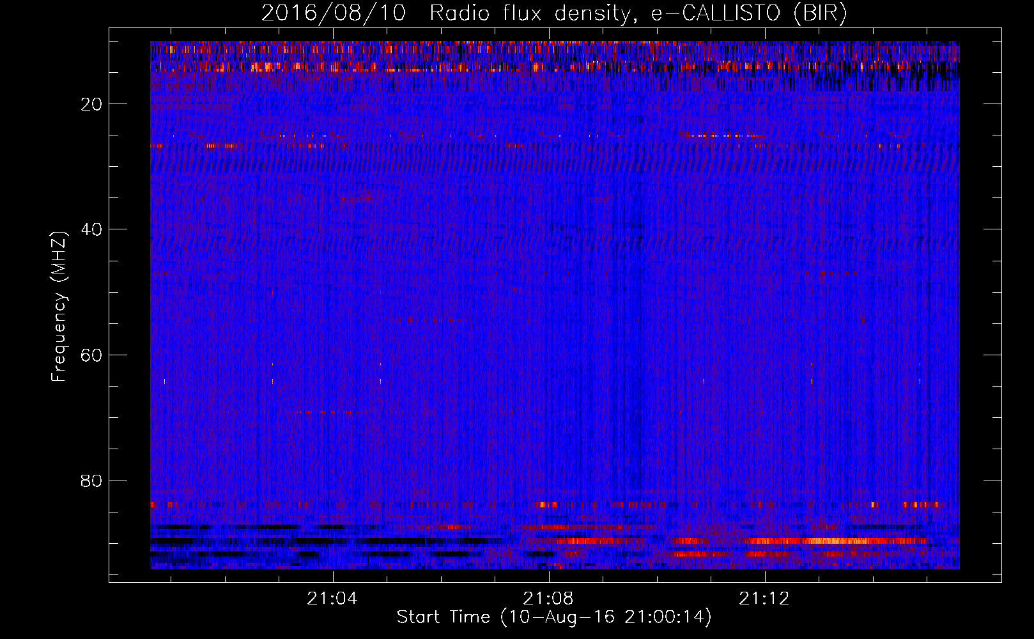Click the 40 MHz frequency tick label
The width and height of the screenshot is (1034, 639).
[x=92, y=229]
